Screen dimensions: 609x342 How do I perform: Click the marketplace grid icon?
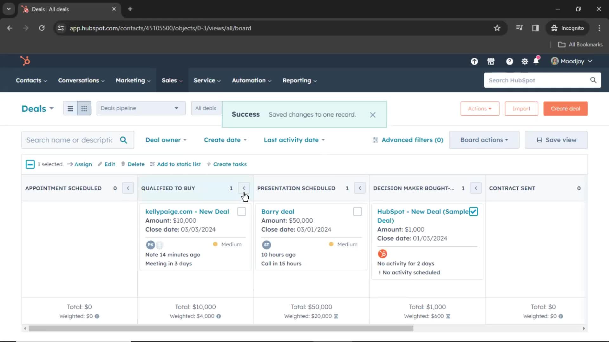point(491,61)
